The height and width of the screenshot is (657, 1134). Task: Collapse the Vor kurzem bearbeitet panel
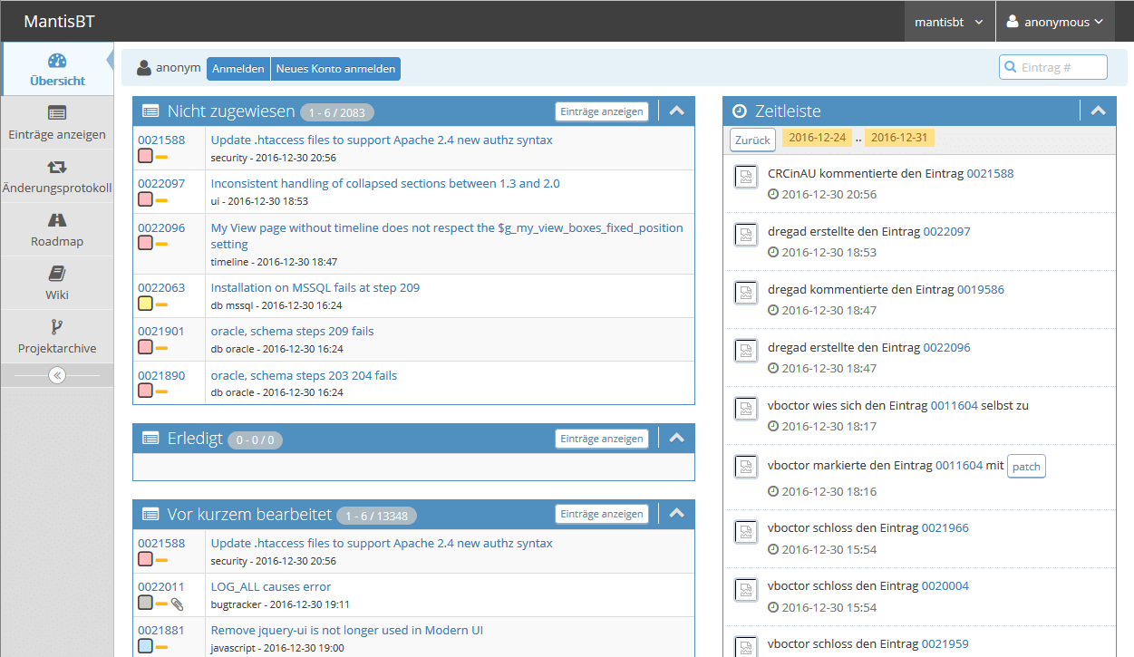coord(676,514)
